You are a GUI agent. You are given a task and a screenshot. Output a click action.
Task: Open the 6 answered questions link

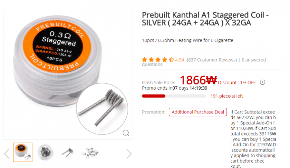click(x=204, y=62)
